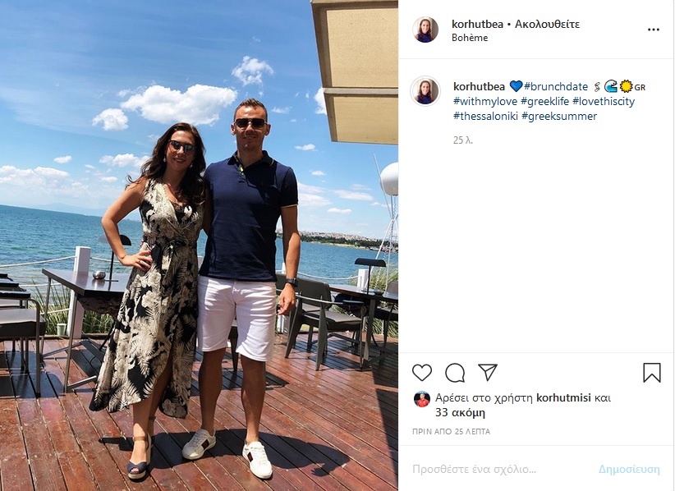Click the Δημοσίευση post button
675x491 pixels.
coord(629,469)
